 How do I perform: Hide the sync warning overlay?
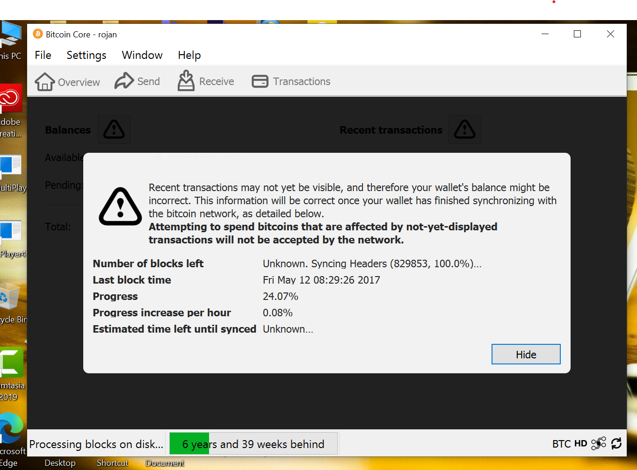[526, 354]
